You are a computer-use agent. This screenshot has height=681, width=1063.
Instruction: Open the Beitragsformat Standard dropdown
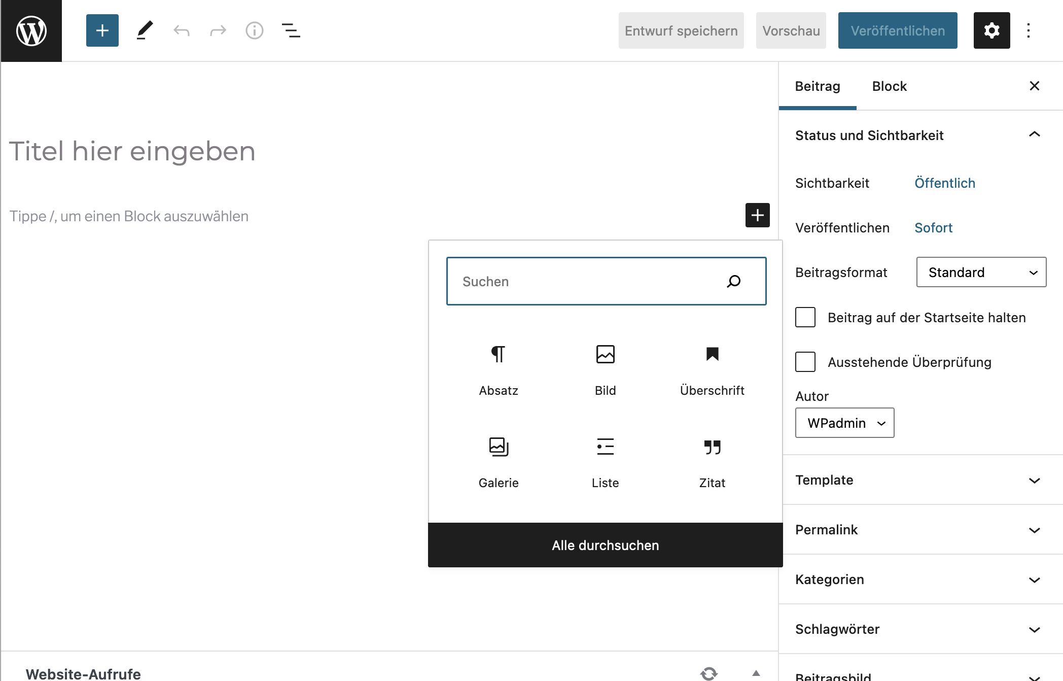(x=981, y=272)
